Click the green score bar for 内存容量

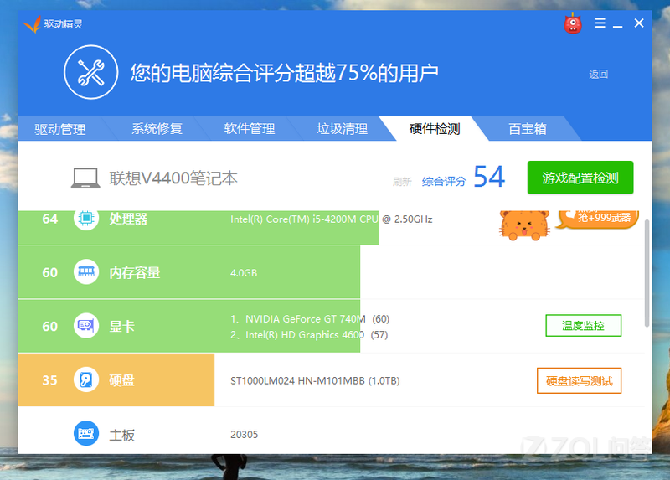point(189,272)
